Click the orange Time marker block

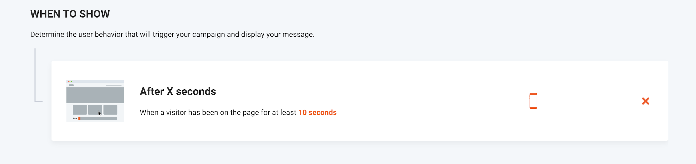[79, 118]
